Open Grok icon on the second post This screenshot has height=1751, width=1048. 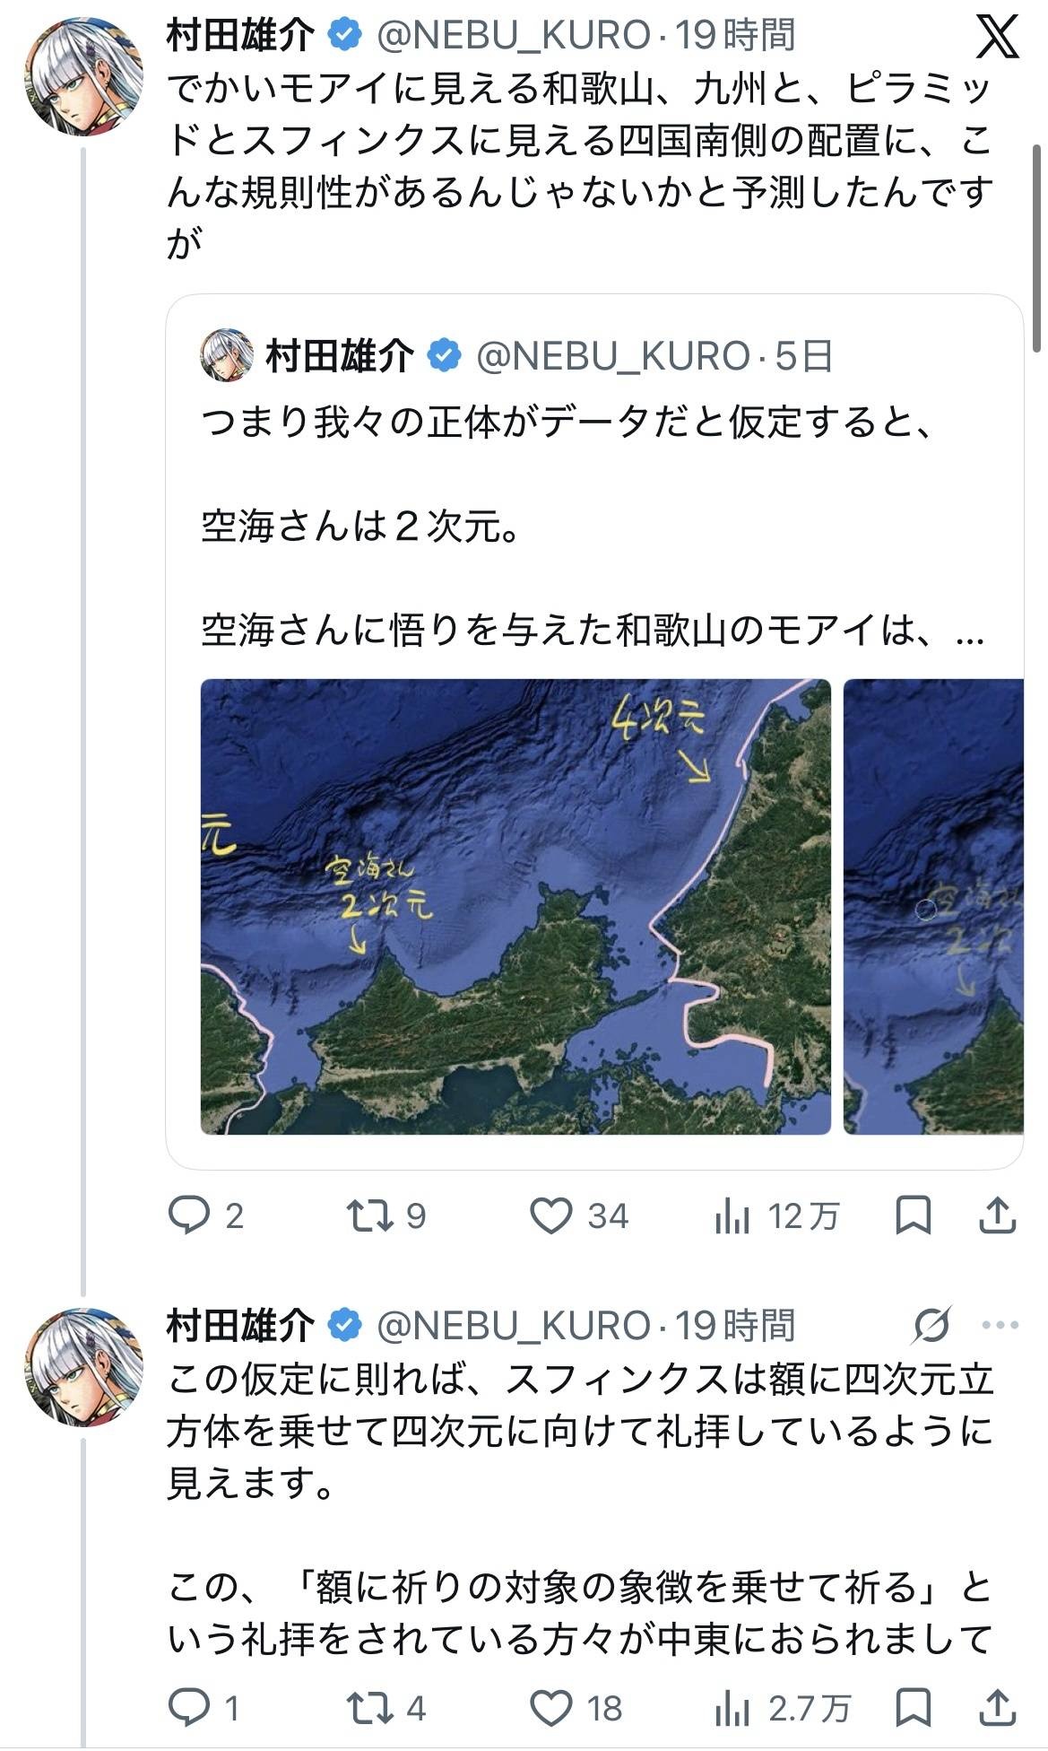click(931, 1325)
